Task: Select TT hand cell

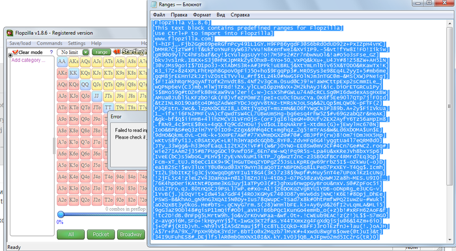Action: (108, 107)
